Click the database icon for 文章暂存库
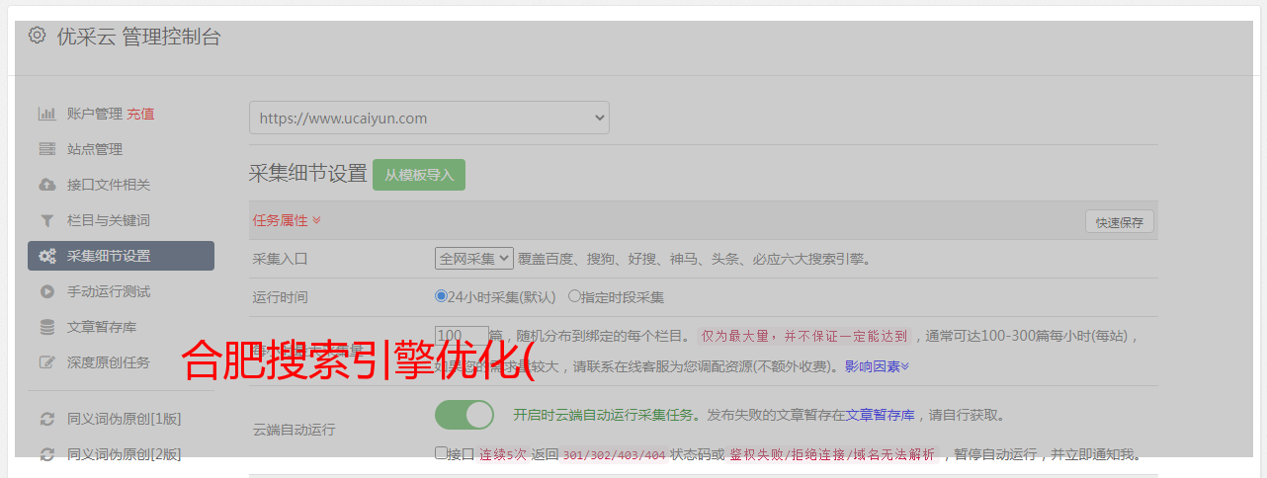 pos(46,327)
